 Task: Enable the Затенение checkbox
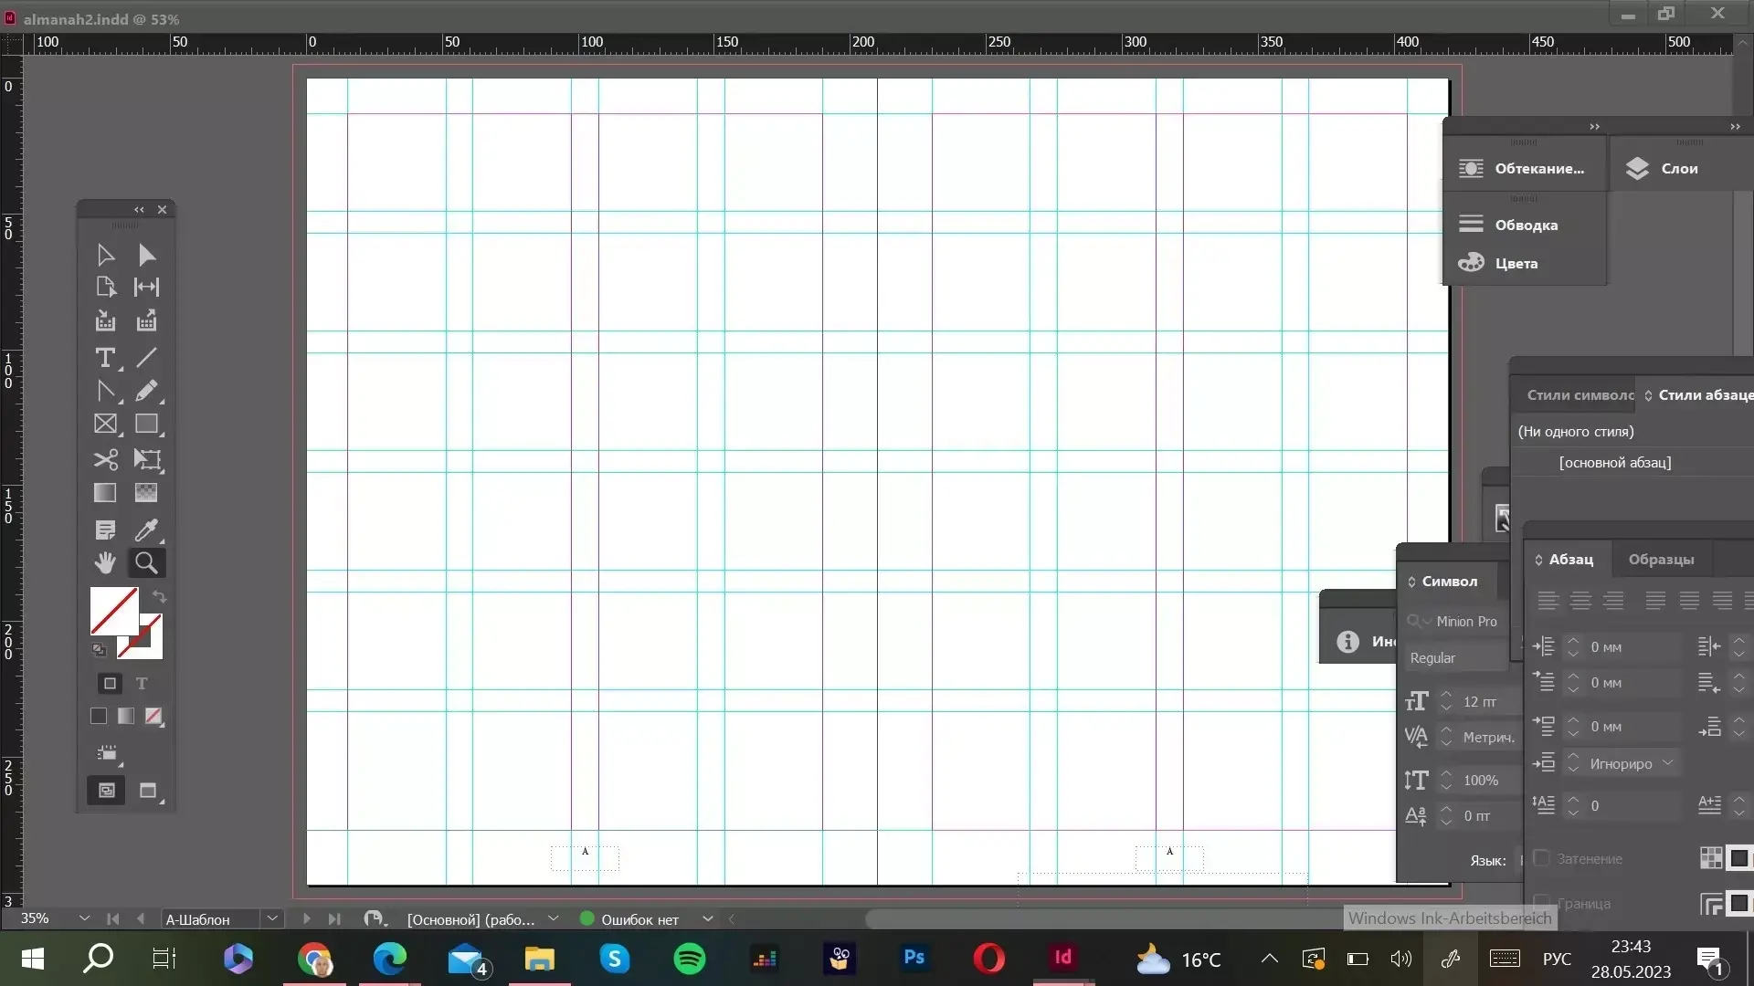(x=1541, y=858)
